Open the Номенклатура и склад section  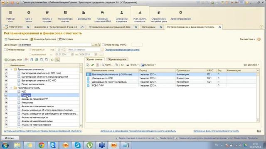pyautogui.click(x=65, y=16)
